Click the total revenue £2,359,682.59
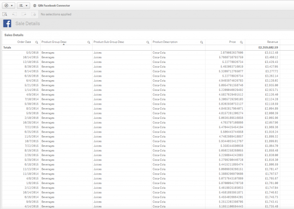 coord(268,48)
